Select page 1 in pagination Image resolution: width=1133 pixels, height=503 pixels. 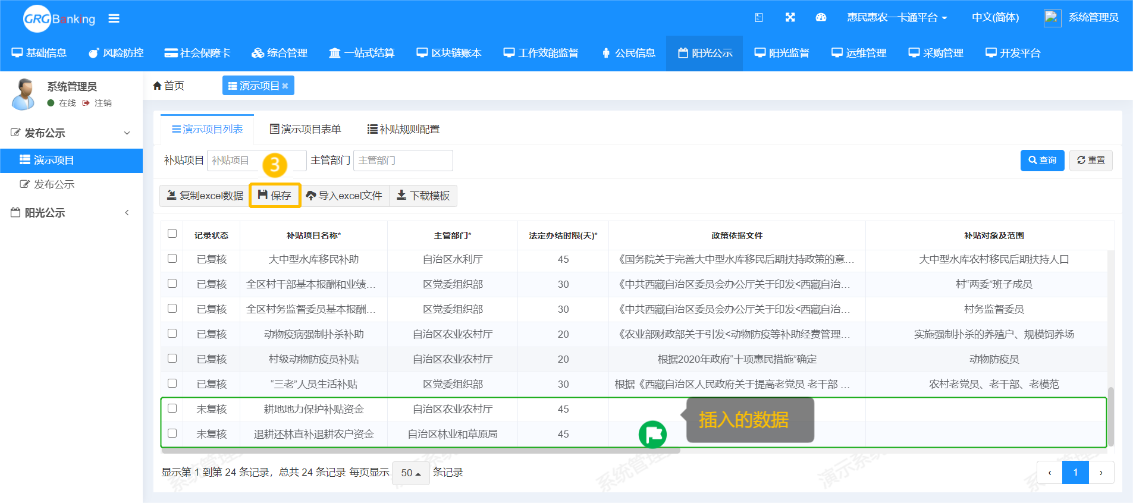1075,473
